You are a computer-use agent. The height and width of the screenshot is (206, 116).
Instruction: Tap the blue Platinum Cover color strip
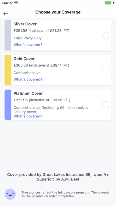8,105
